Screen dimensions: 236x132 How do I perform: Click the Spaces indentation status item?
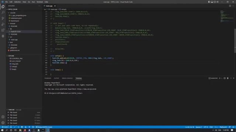(199, 127)
